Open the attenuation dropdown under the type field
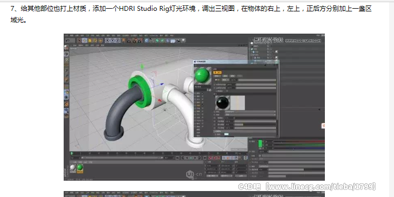This screenshot has height=197, width=394. click(x=250, y=115)
